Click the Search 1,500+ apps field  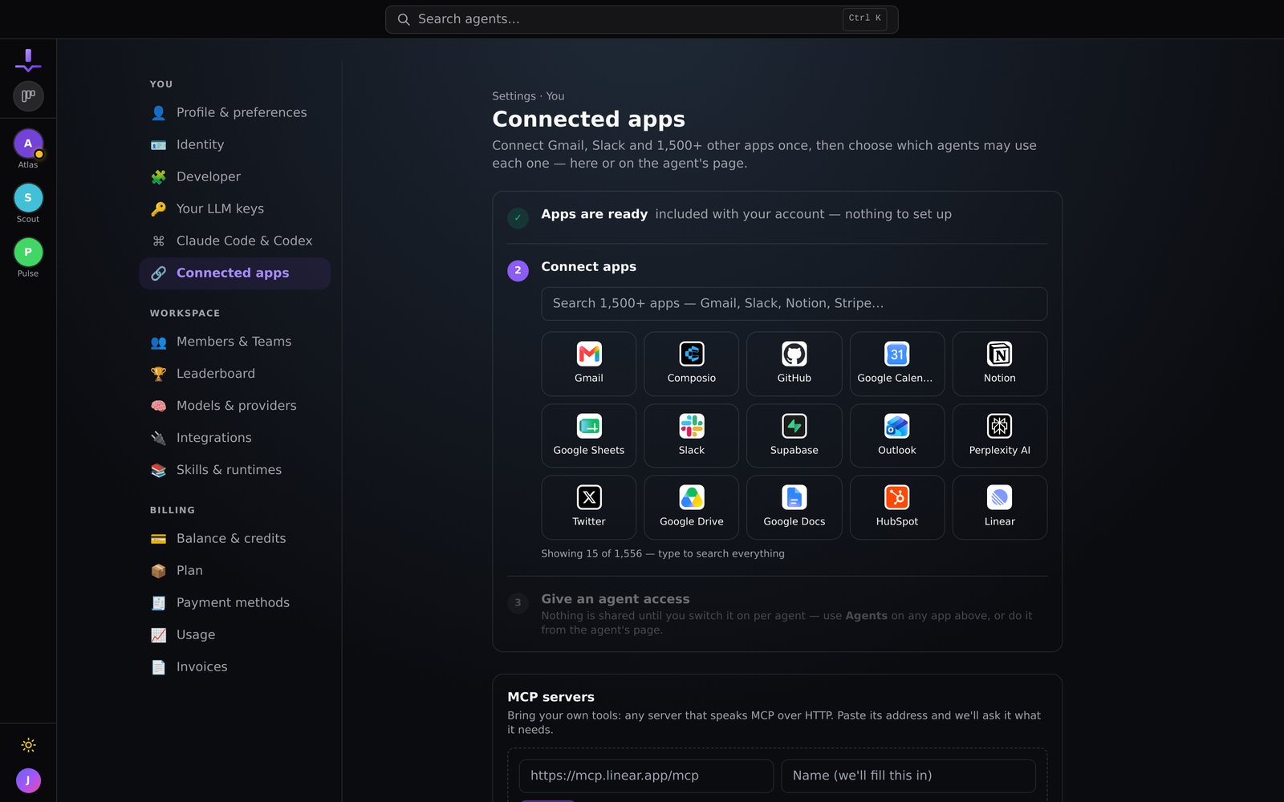[x=794, y=304]
